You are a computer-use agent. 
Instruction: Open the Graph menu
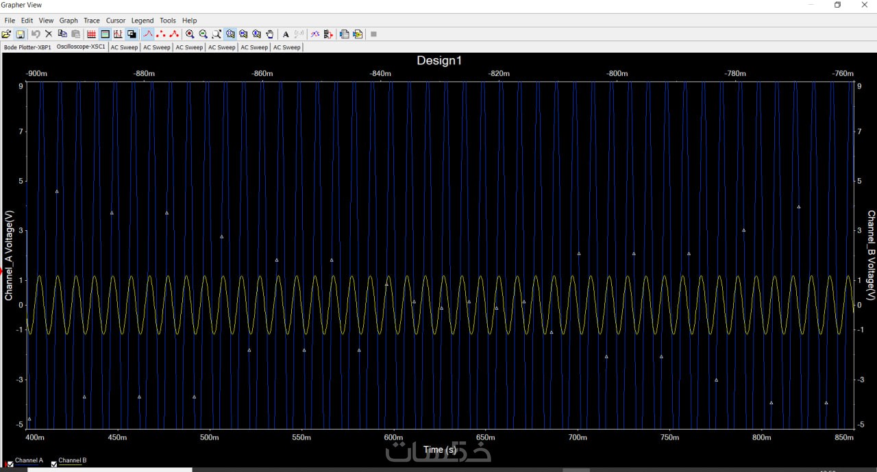tap(69, 21)
